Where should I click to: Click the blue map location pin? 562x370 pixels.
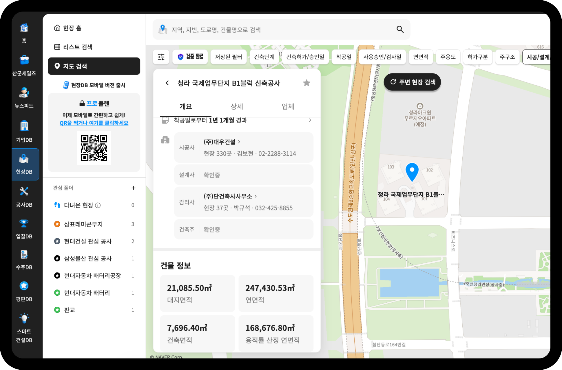point(412,172)
